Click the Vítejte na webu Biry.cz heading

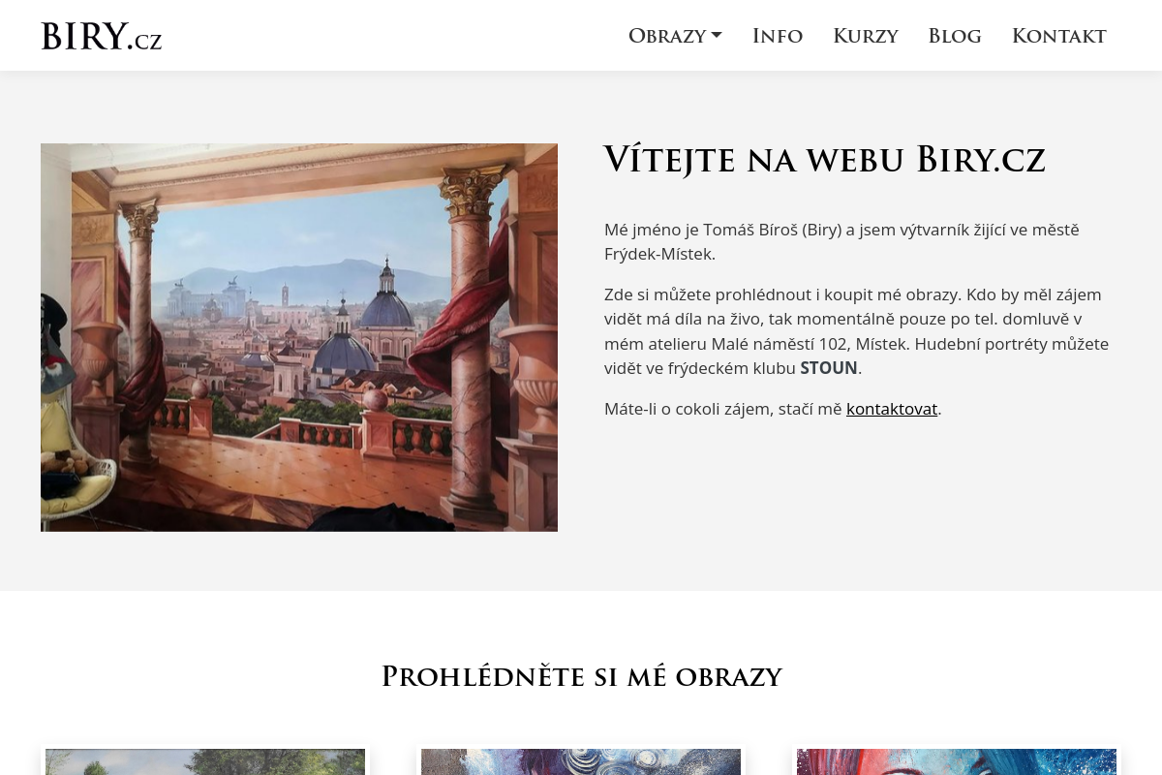tap(824, 160)
